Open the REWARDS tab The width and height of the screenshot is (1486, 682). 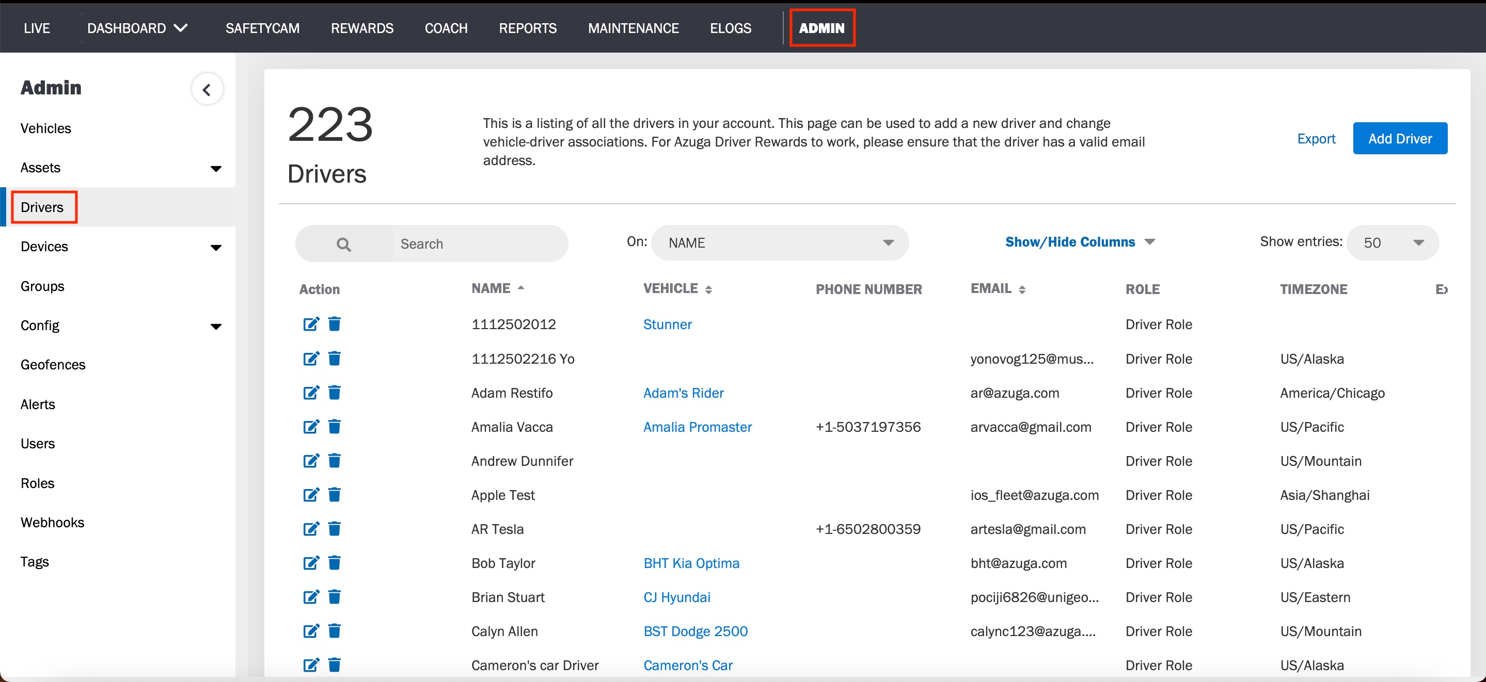[x=362, y=28]
